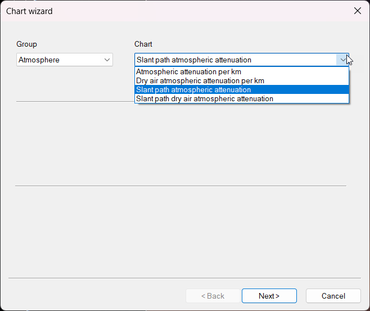Screen dimensions: 370x311
Task: Select Atmospheric attenuation per km option
Action: (x=189, y=72)
